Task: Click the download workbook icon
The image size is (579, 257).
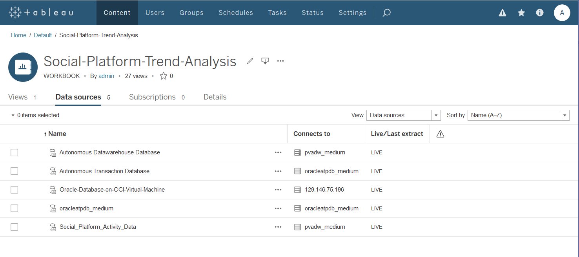Action: pyautogui.click(x=265, y=61)
